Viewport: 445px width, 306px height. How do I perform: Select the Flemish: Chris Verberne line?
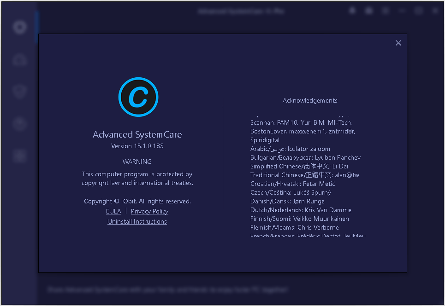point(294,228)
